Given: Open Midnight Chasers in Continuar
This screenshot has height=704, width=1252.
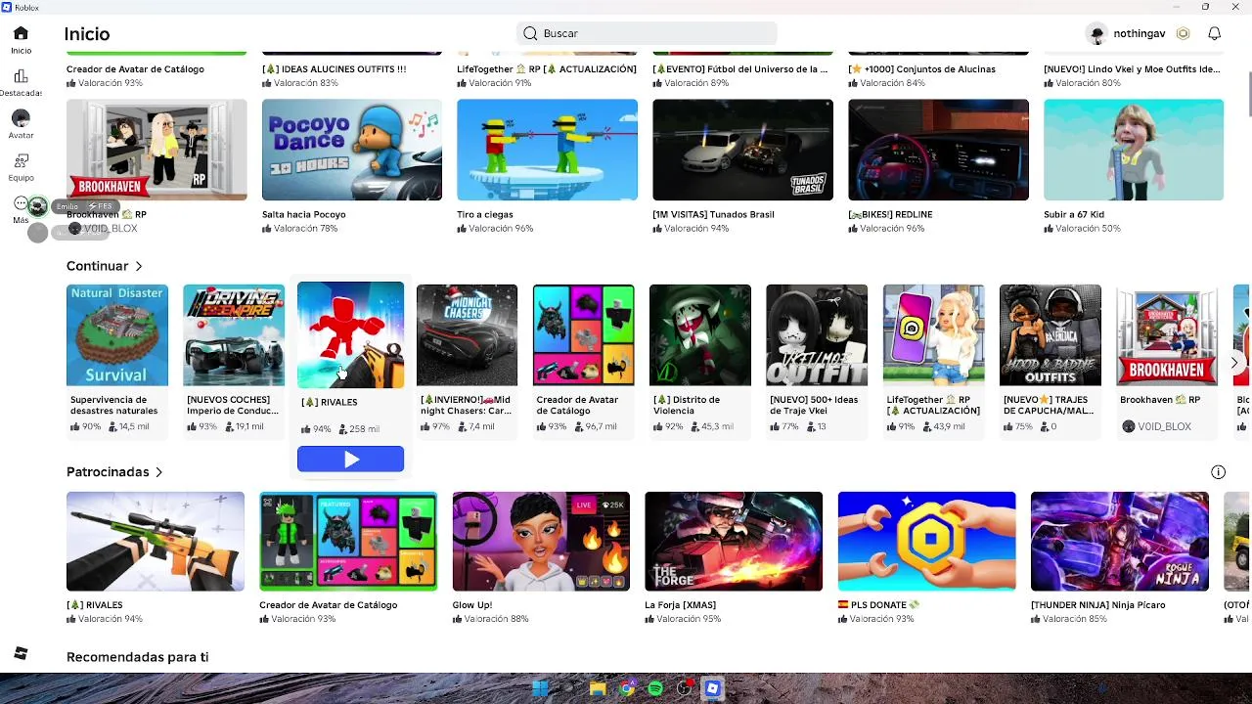Looking at the screenshot, I should 467,335.
